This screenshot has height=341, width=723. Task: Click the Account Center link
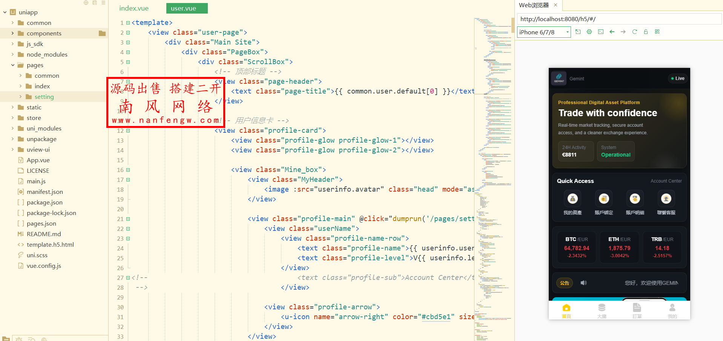pos(666,181)
